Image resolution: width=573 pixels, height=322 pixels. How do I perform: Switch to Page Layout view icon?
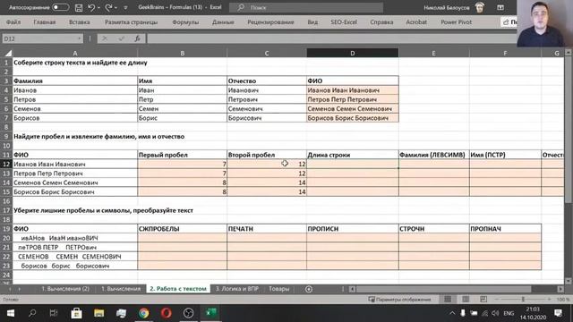466,300
